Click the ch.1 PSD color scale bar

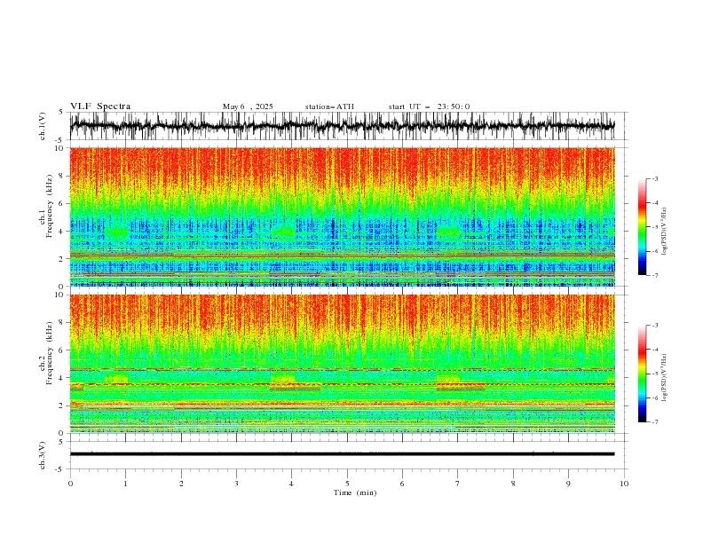coord(643,227)
